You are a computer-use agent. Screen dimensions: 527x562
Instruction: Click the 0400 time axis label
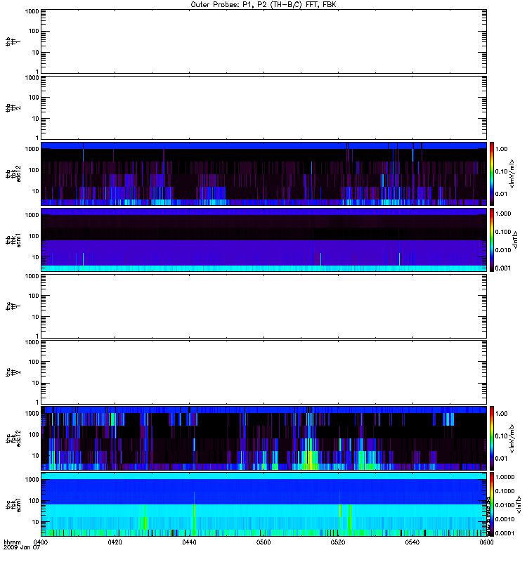pos(41,542)
